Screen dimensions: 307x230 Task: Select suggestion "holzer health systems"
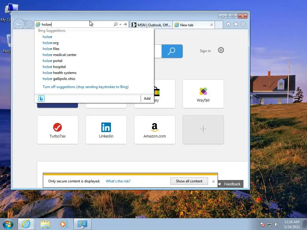pos(94,73)
